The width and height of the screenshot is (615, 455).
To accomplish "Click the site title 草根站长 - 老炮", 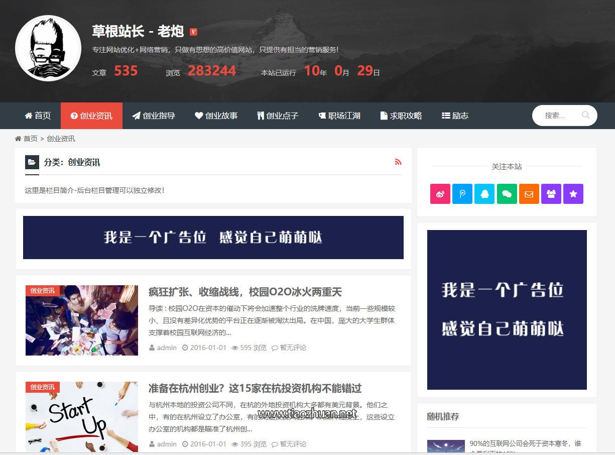I will click(x=138, y=31).
